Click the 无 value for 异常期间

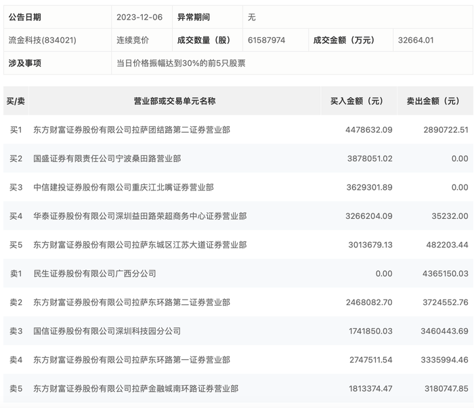[252, 17]
